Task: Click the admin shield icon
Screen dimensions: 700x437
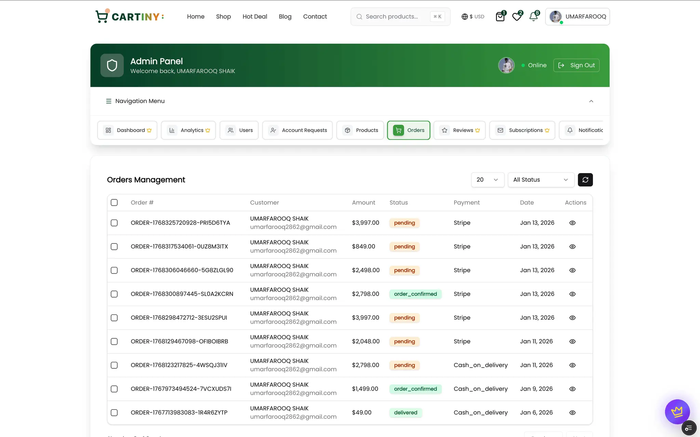Action: [112, 65]
